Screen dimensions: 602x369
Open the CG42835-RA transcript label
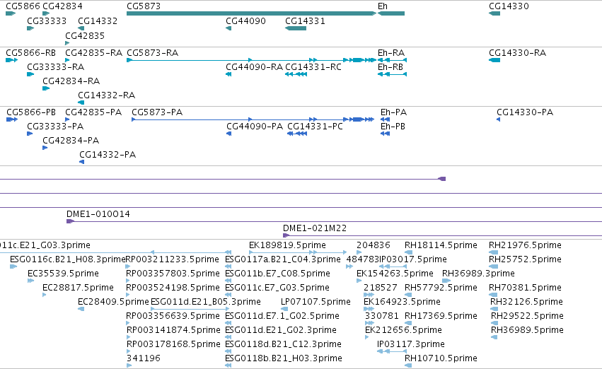(93, 52)
